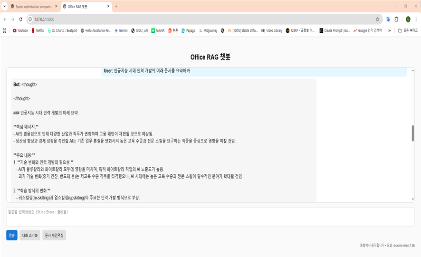Expand the hidden bookmarks overflow chevron
The width and height of the screenshot is (421, 257).
[390, 30]
